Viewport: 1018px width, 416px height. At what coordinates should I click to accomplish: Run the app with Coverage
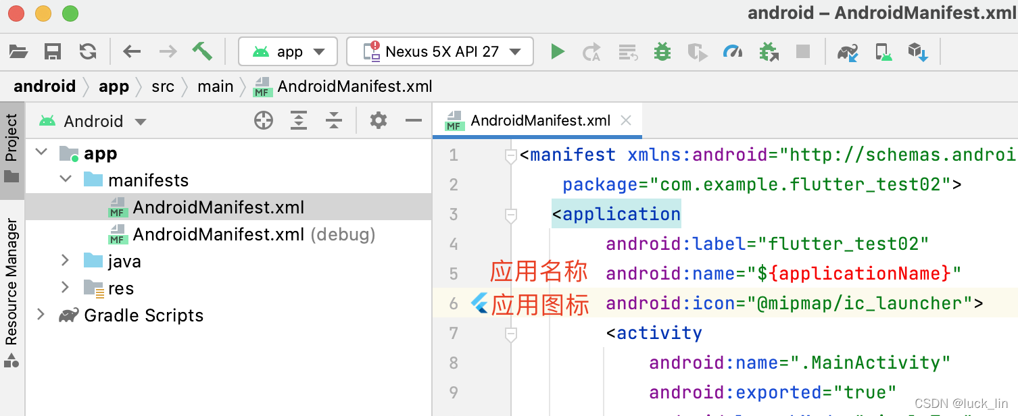coord(698,52)
